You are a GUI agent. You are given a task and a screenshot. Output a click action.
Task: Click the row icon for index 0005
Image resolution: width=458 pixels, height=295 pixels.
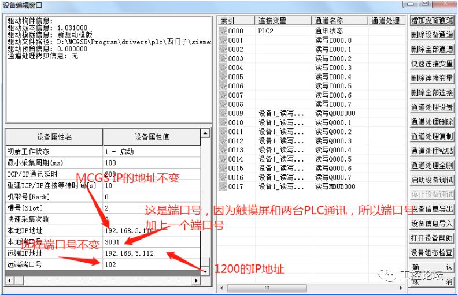[223, 77]
